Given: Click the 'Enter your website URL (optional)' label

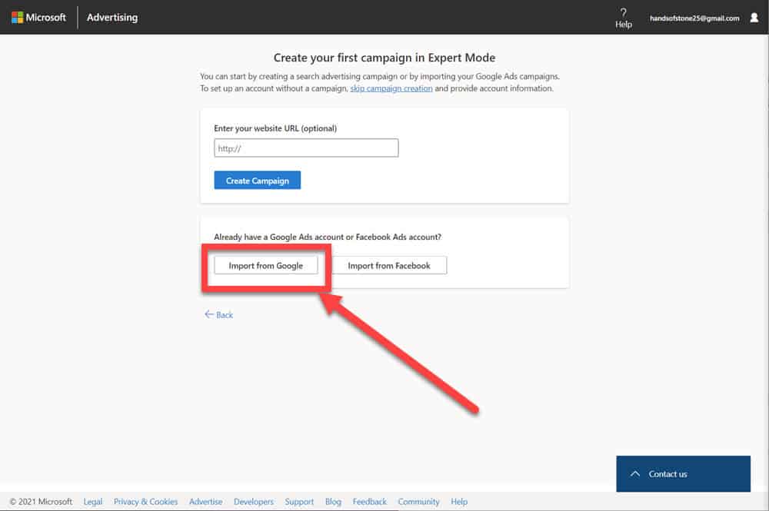Looking at the screenshot, I should tap(275, 128).
